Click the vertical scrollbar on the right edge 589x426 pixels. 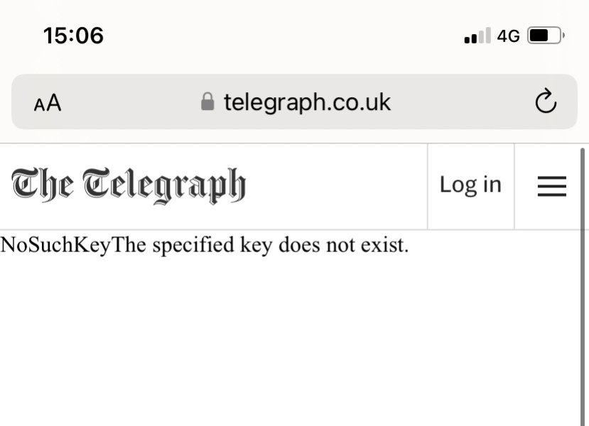584,284
